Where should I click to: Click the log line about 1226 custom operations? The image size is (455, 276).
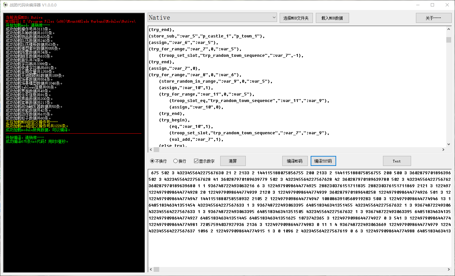(x=37, y=126)
